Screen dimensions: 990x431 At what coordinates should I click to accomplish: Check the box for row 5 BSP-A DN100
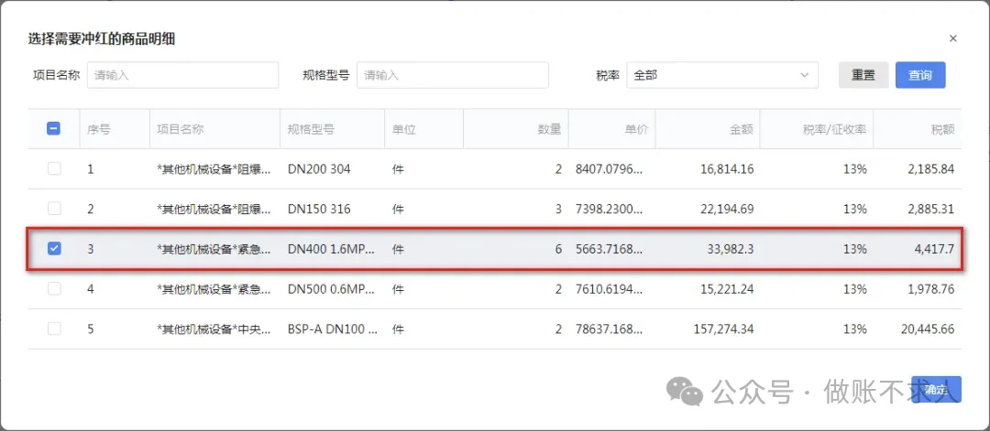tap(54, 329)
